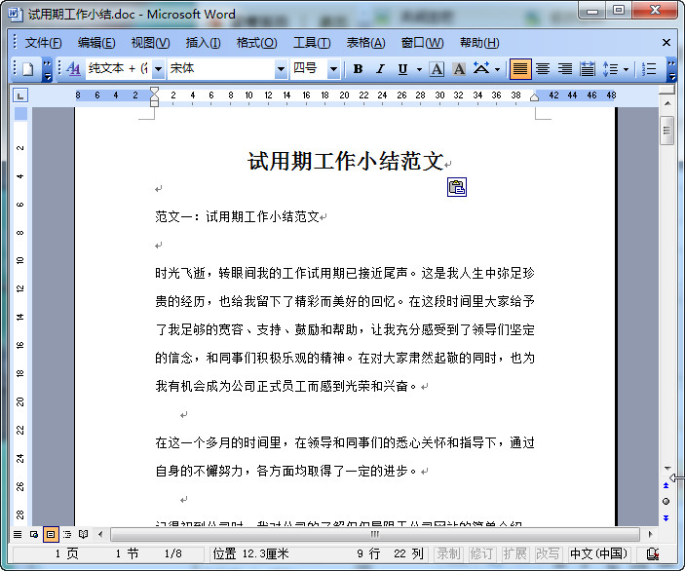Click the New Blank Document icon
685x571 pixels.
click(28, 69)
